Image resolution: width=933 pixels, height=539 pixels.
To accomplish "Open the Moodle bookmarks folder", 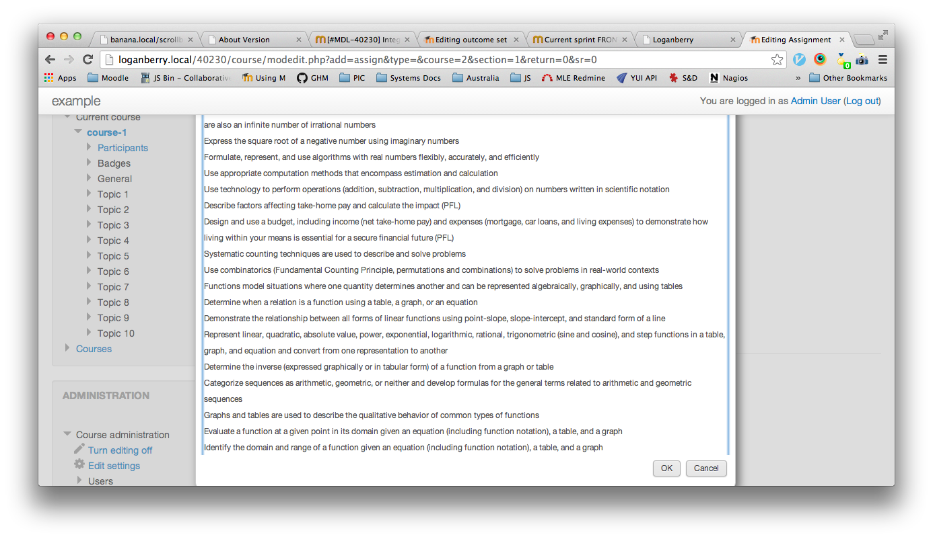I will [108, 78].
